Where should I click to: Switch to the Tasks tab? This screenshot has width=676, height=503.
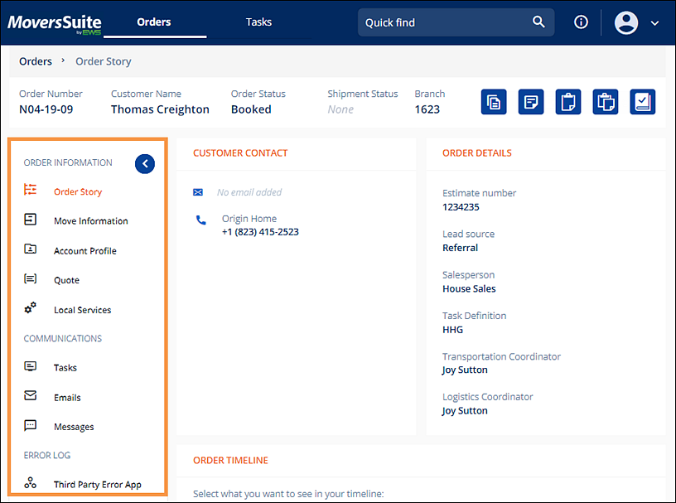pos(258,22)
